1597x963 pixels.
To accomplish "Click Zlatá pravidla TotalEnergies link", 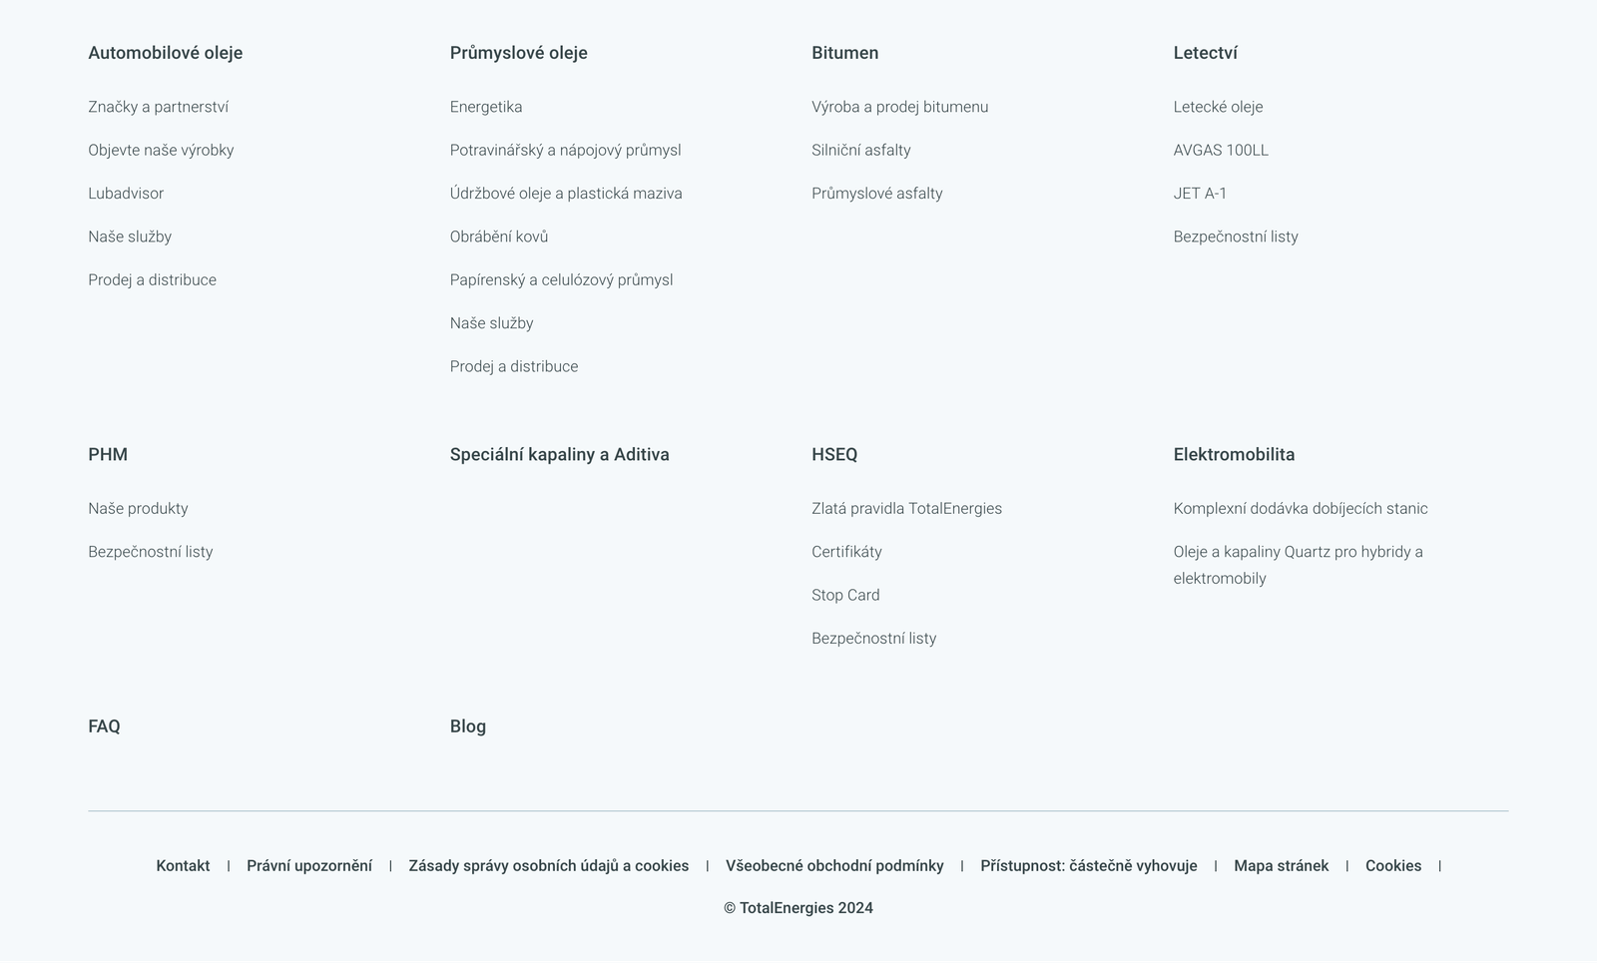I will pos(907,508).
